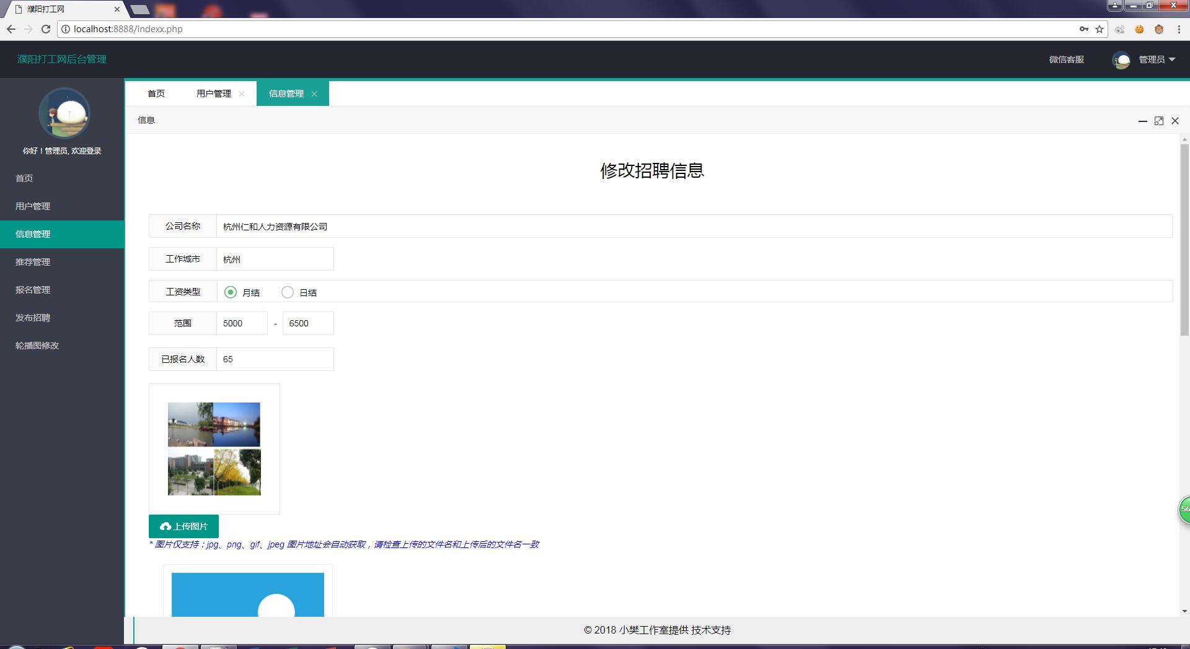
Task: Open Chrome three-dot menu
Action: pyautogui.click(x=1179, y=29)
